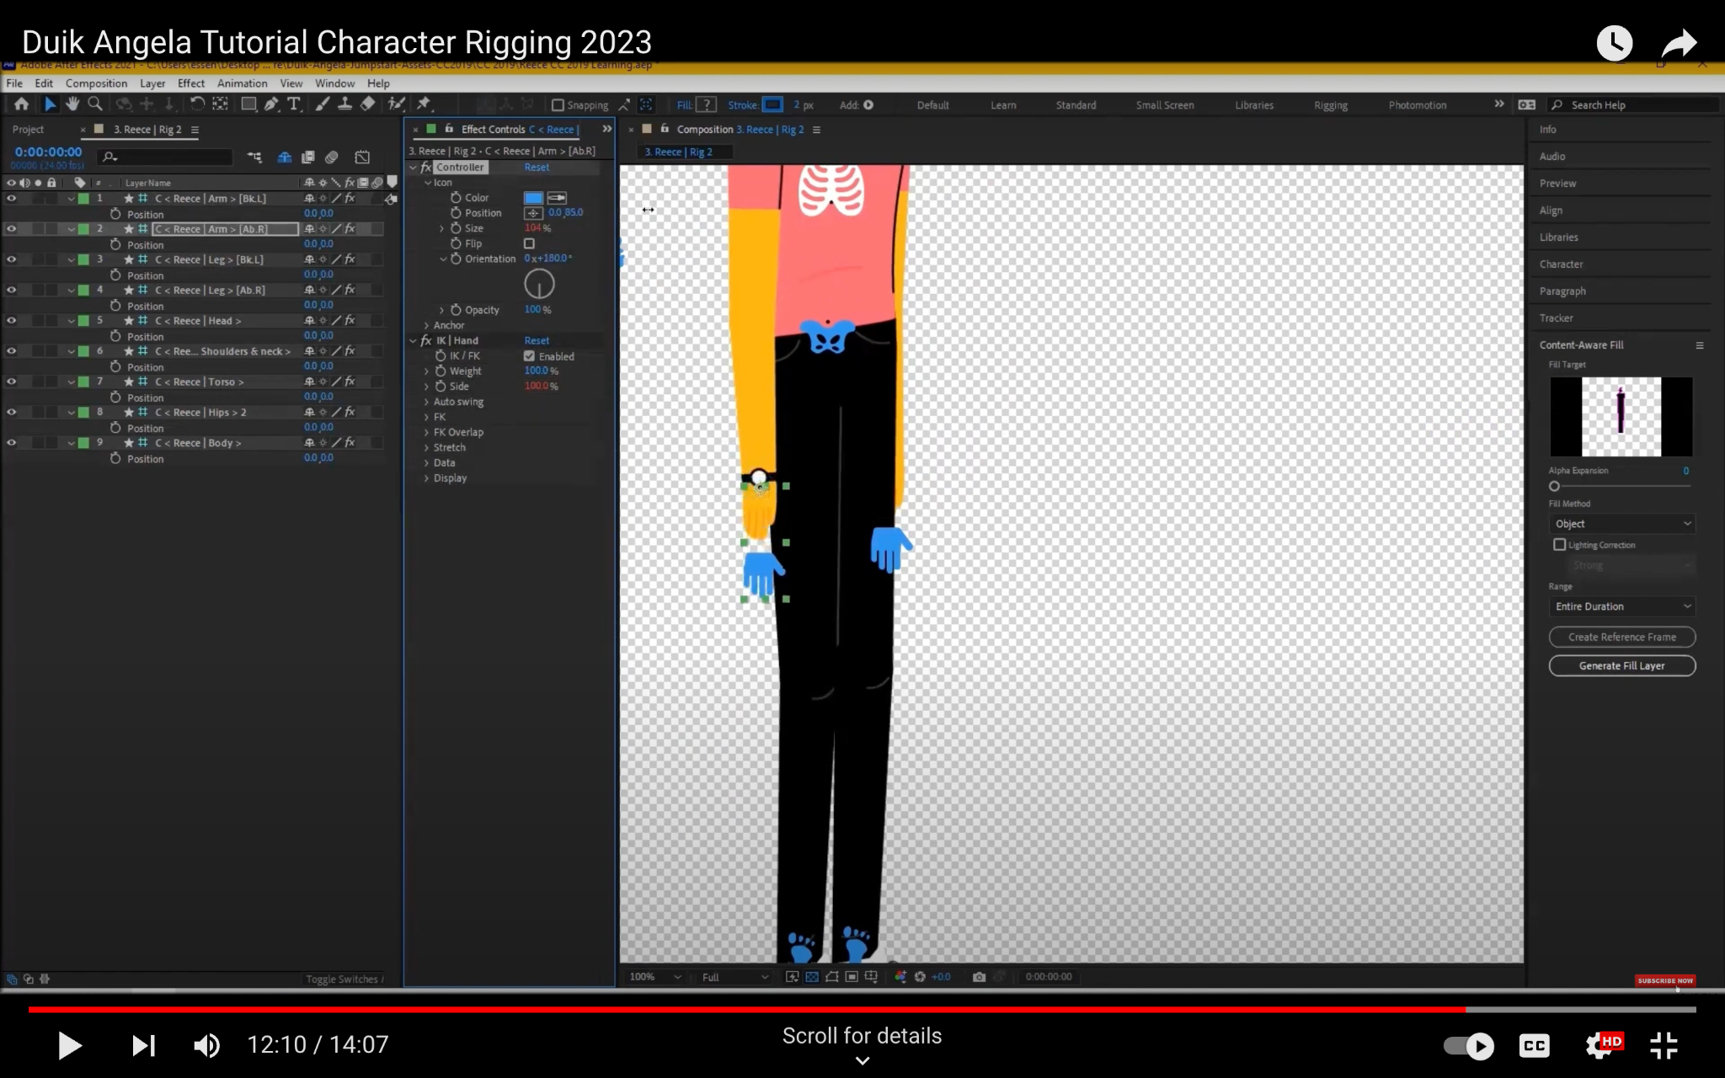
Task: Choose the Type tool
Action: pos(293,104)
